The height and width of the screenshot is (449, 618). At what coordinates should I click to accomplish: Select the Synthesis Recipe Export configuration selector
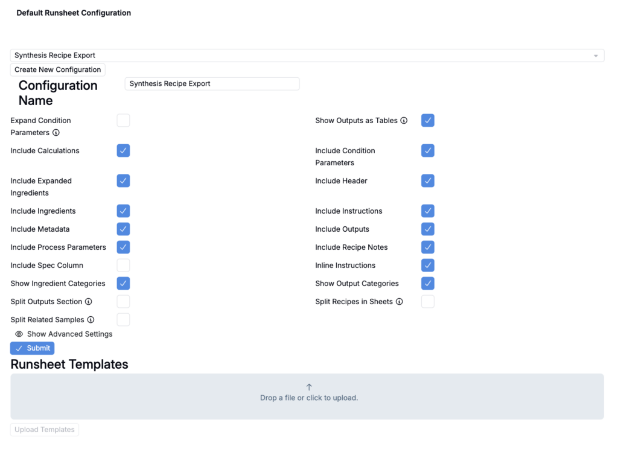[x=302, y=56]
